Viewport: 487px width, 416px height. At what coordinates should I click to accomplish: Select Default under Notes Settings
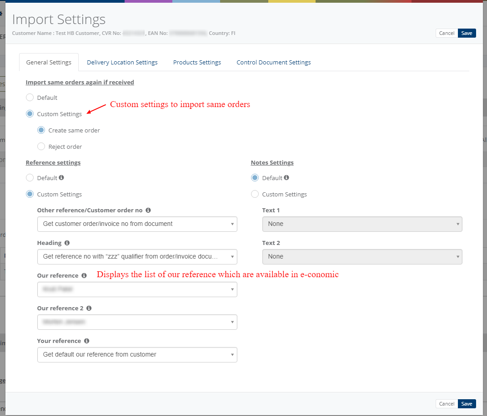point(255,178)
